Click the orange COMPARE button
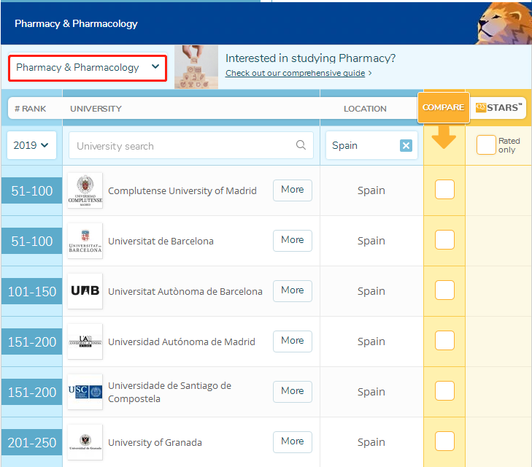Image resolution: width=532 pixels, height=467 pixels. pyautogui.click(x=444, y=107)
